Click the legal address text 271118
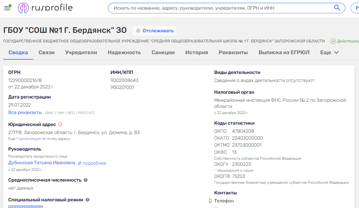 pyautogui.click(x=74, y=132)
